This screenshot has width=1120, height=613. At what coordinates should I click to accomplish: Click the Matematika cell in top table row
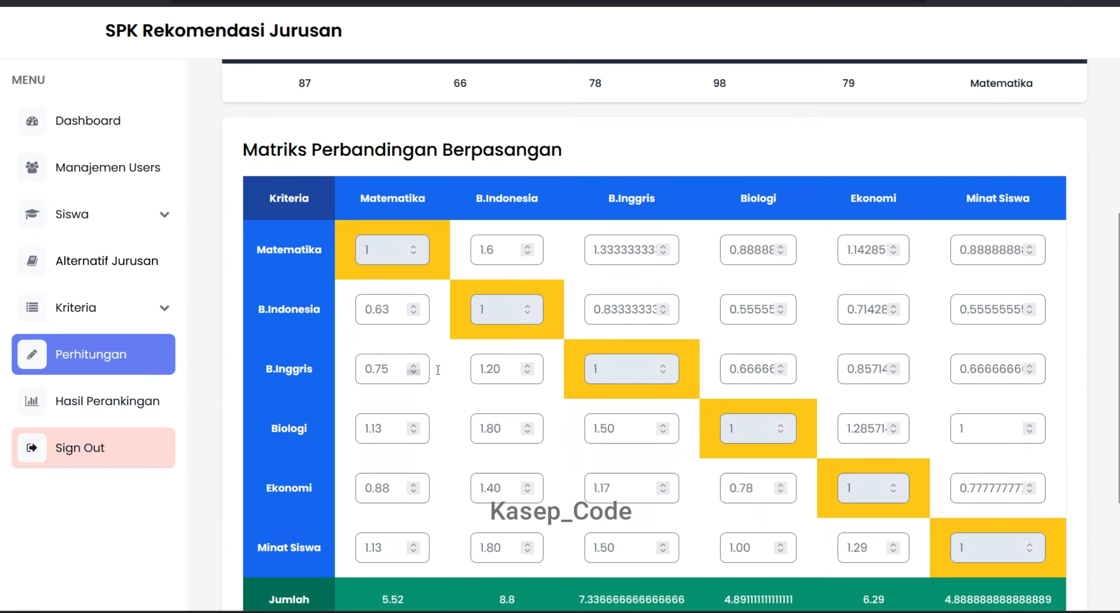1001,83
